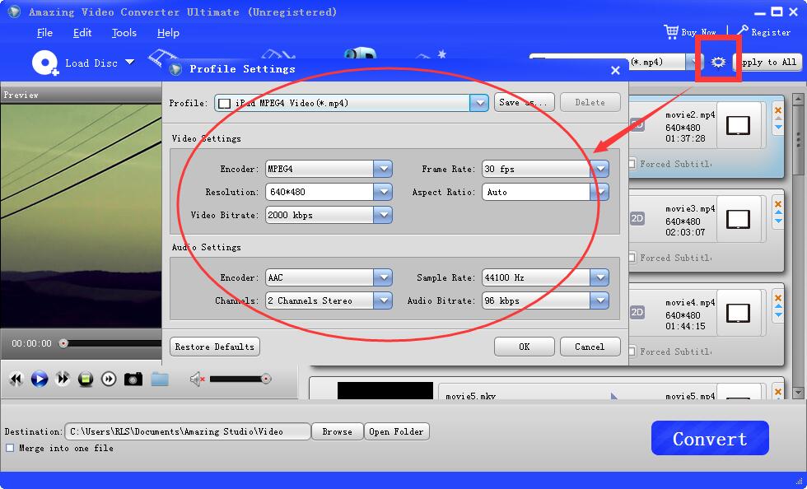The height and width of the screenshot is (489, 807).
Task: Click the Register key icon
Action: tap(742, 31)
